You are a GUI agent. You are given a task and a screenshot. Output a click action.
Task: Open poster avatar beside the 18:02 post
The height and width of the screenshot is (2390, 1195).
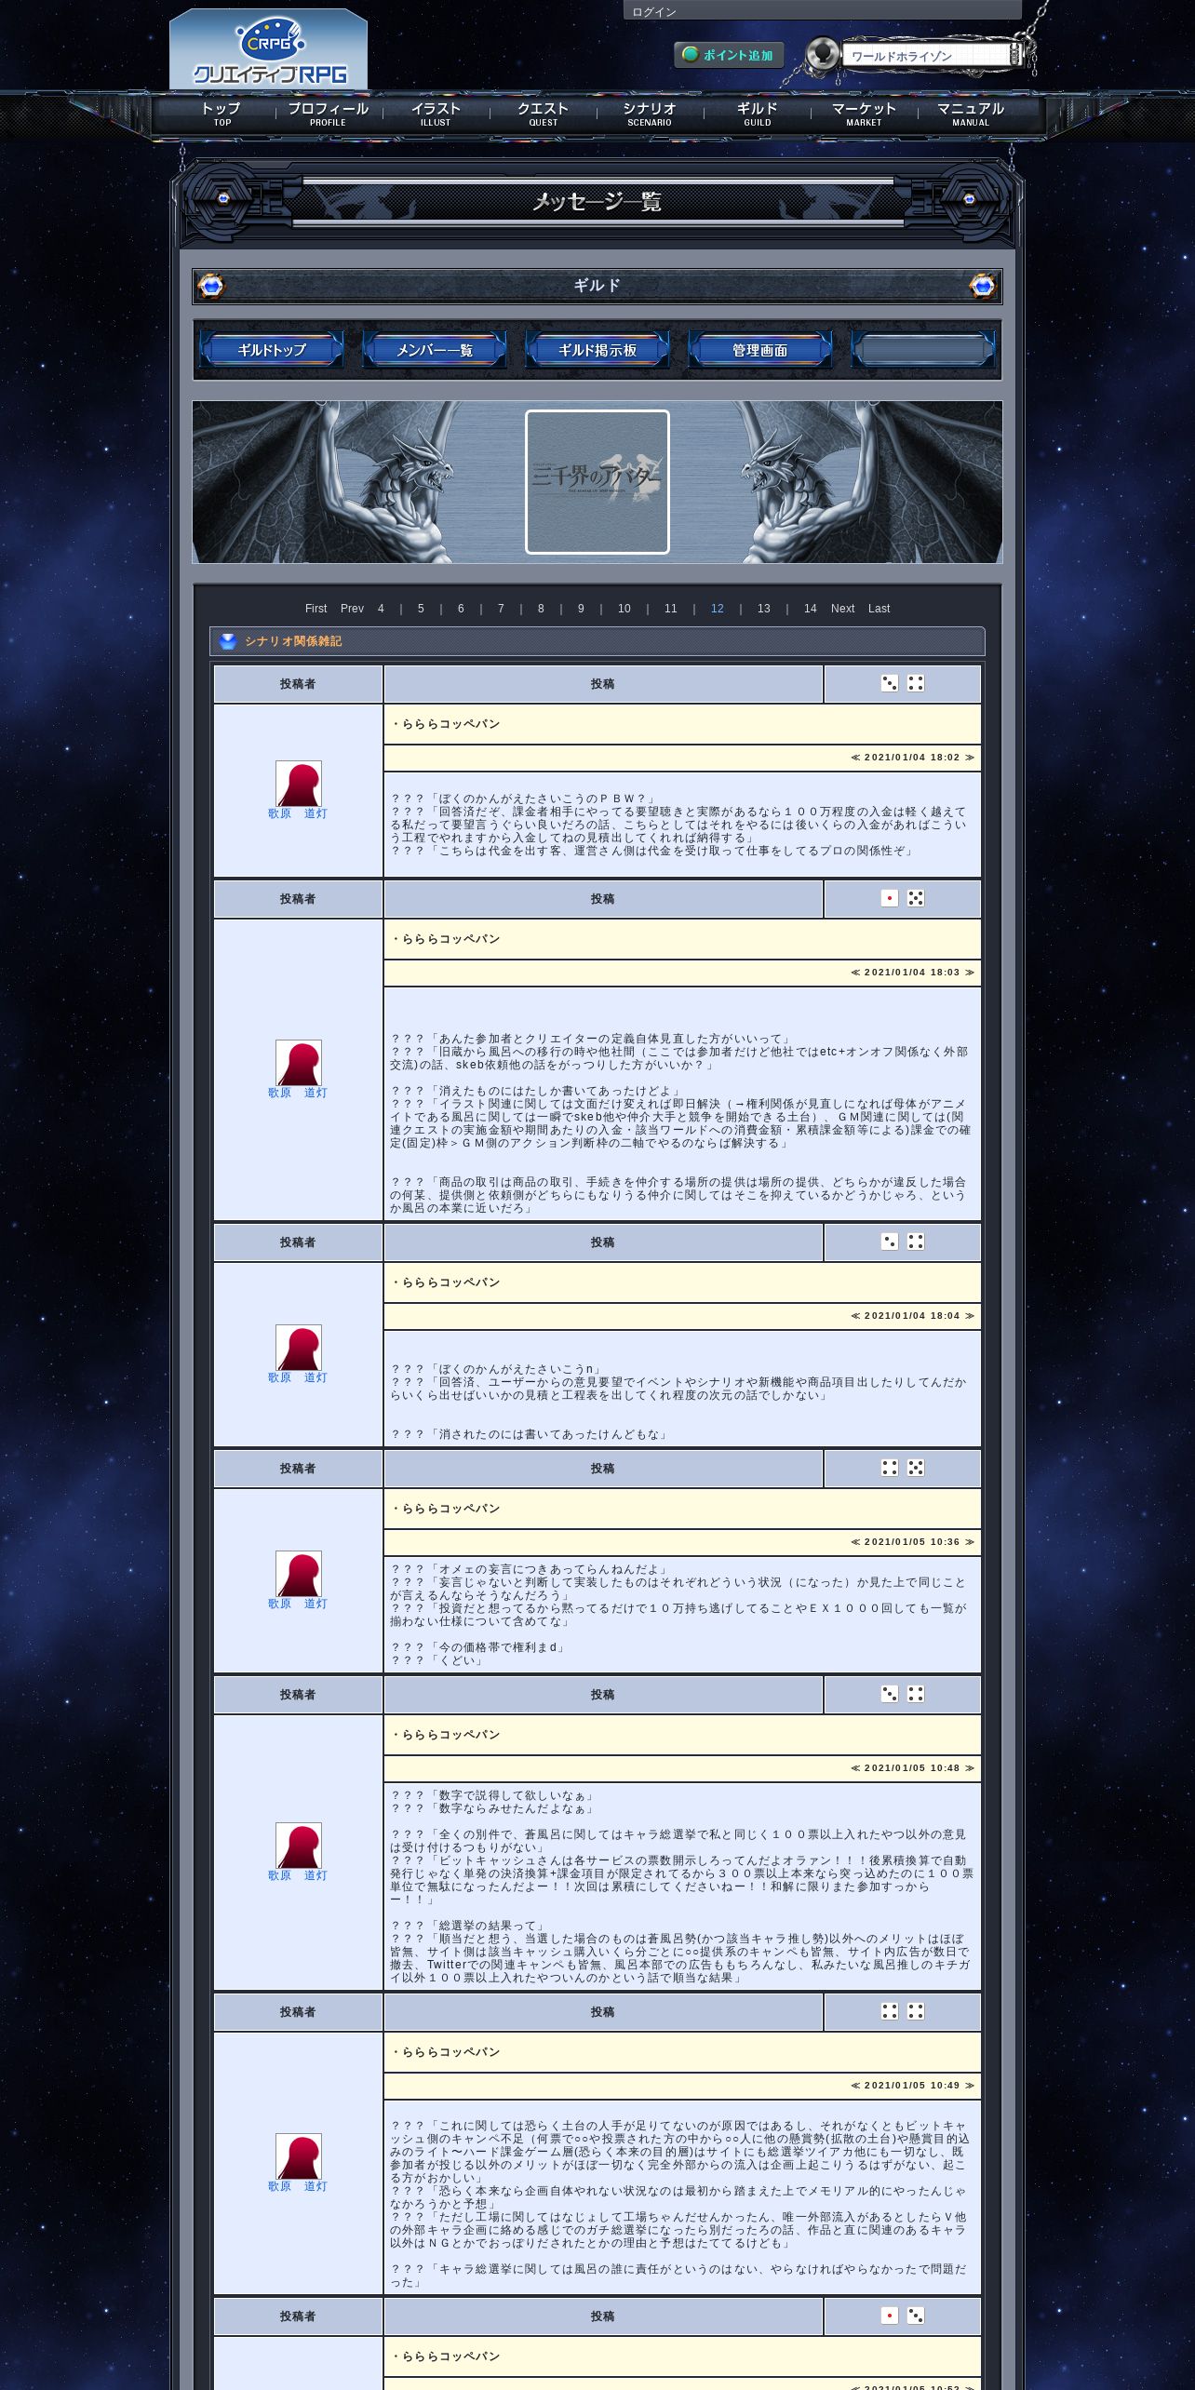click(x=299, y=784)
